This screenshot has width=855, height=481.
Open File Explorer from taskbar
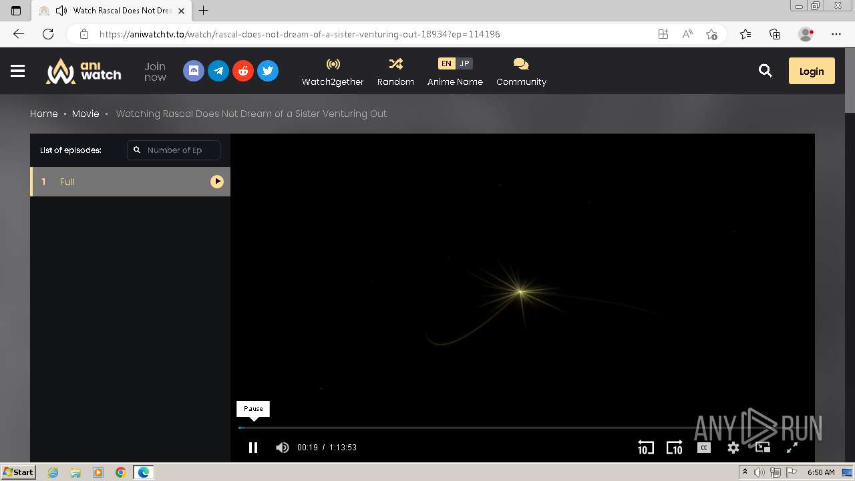point(75,472)
